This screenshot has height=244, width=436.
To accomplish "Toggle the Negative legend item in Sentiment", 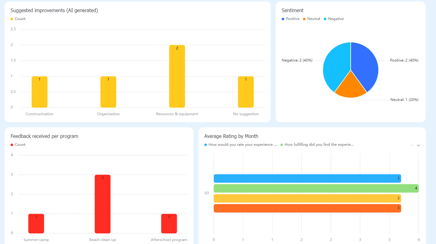I will pyautogui.click(x=334, y=19).
